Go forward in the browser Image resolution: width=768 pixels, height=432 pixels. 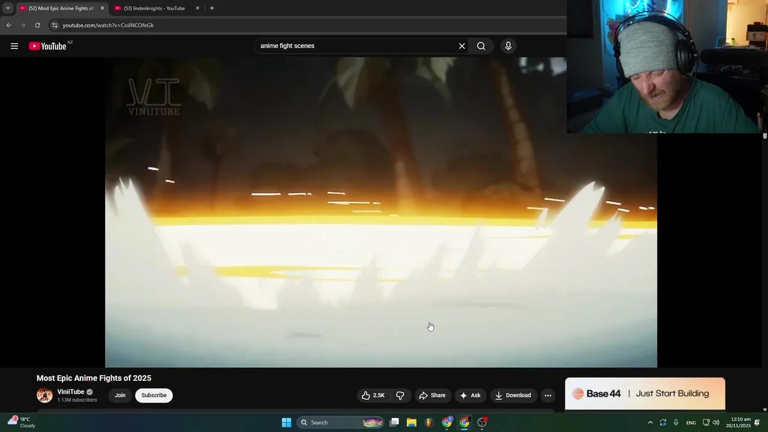point(23,25)
